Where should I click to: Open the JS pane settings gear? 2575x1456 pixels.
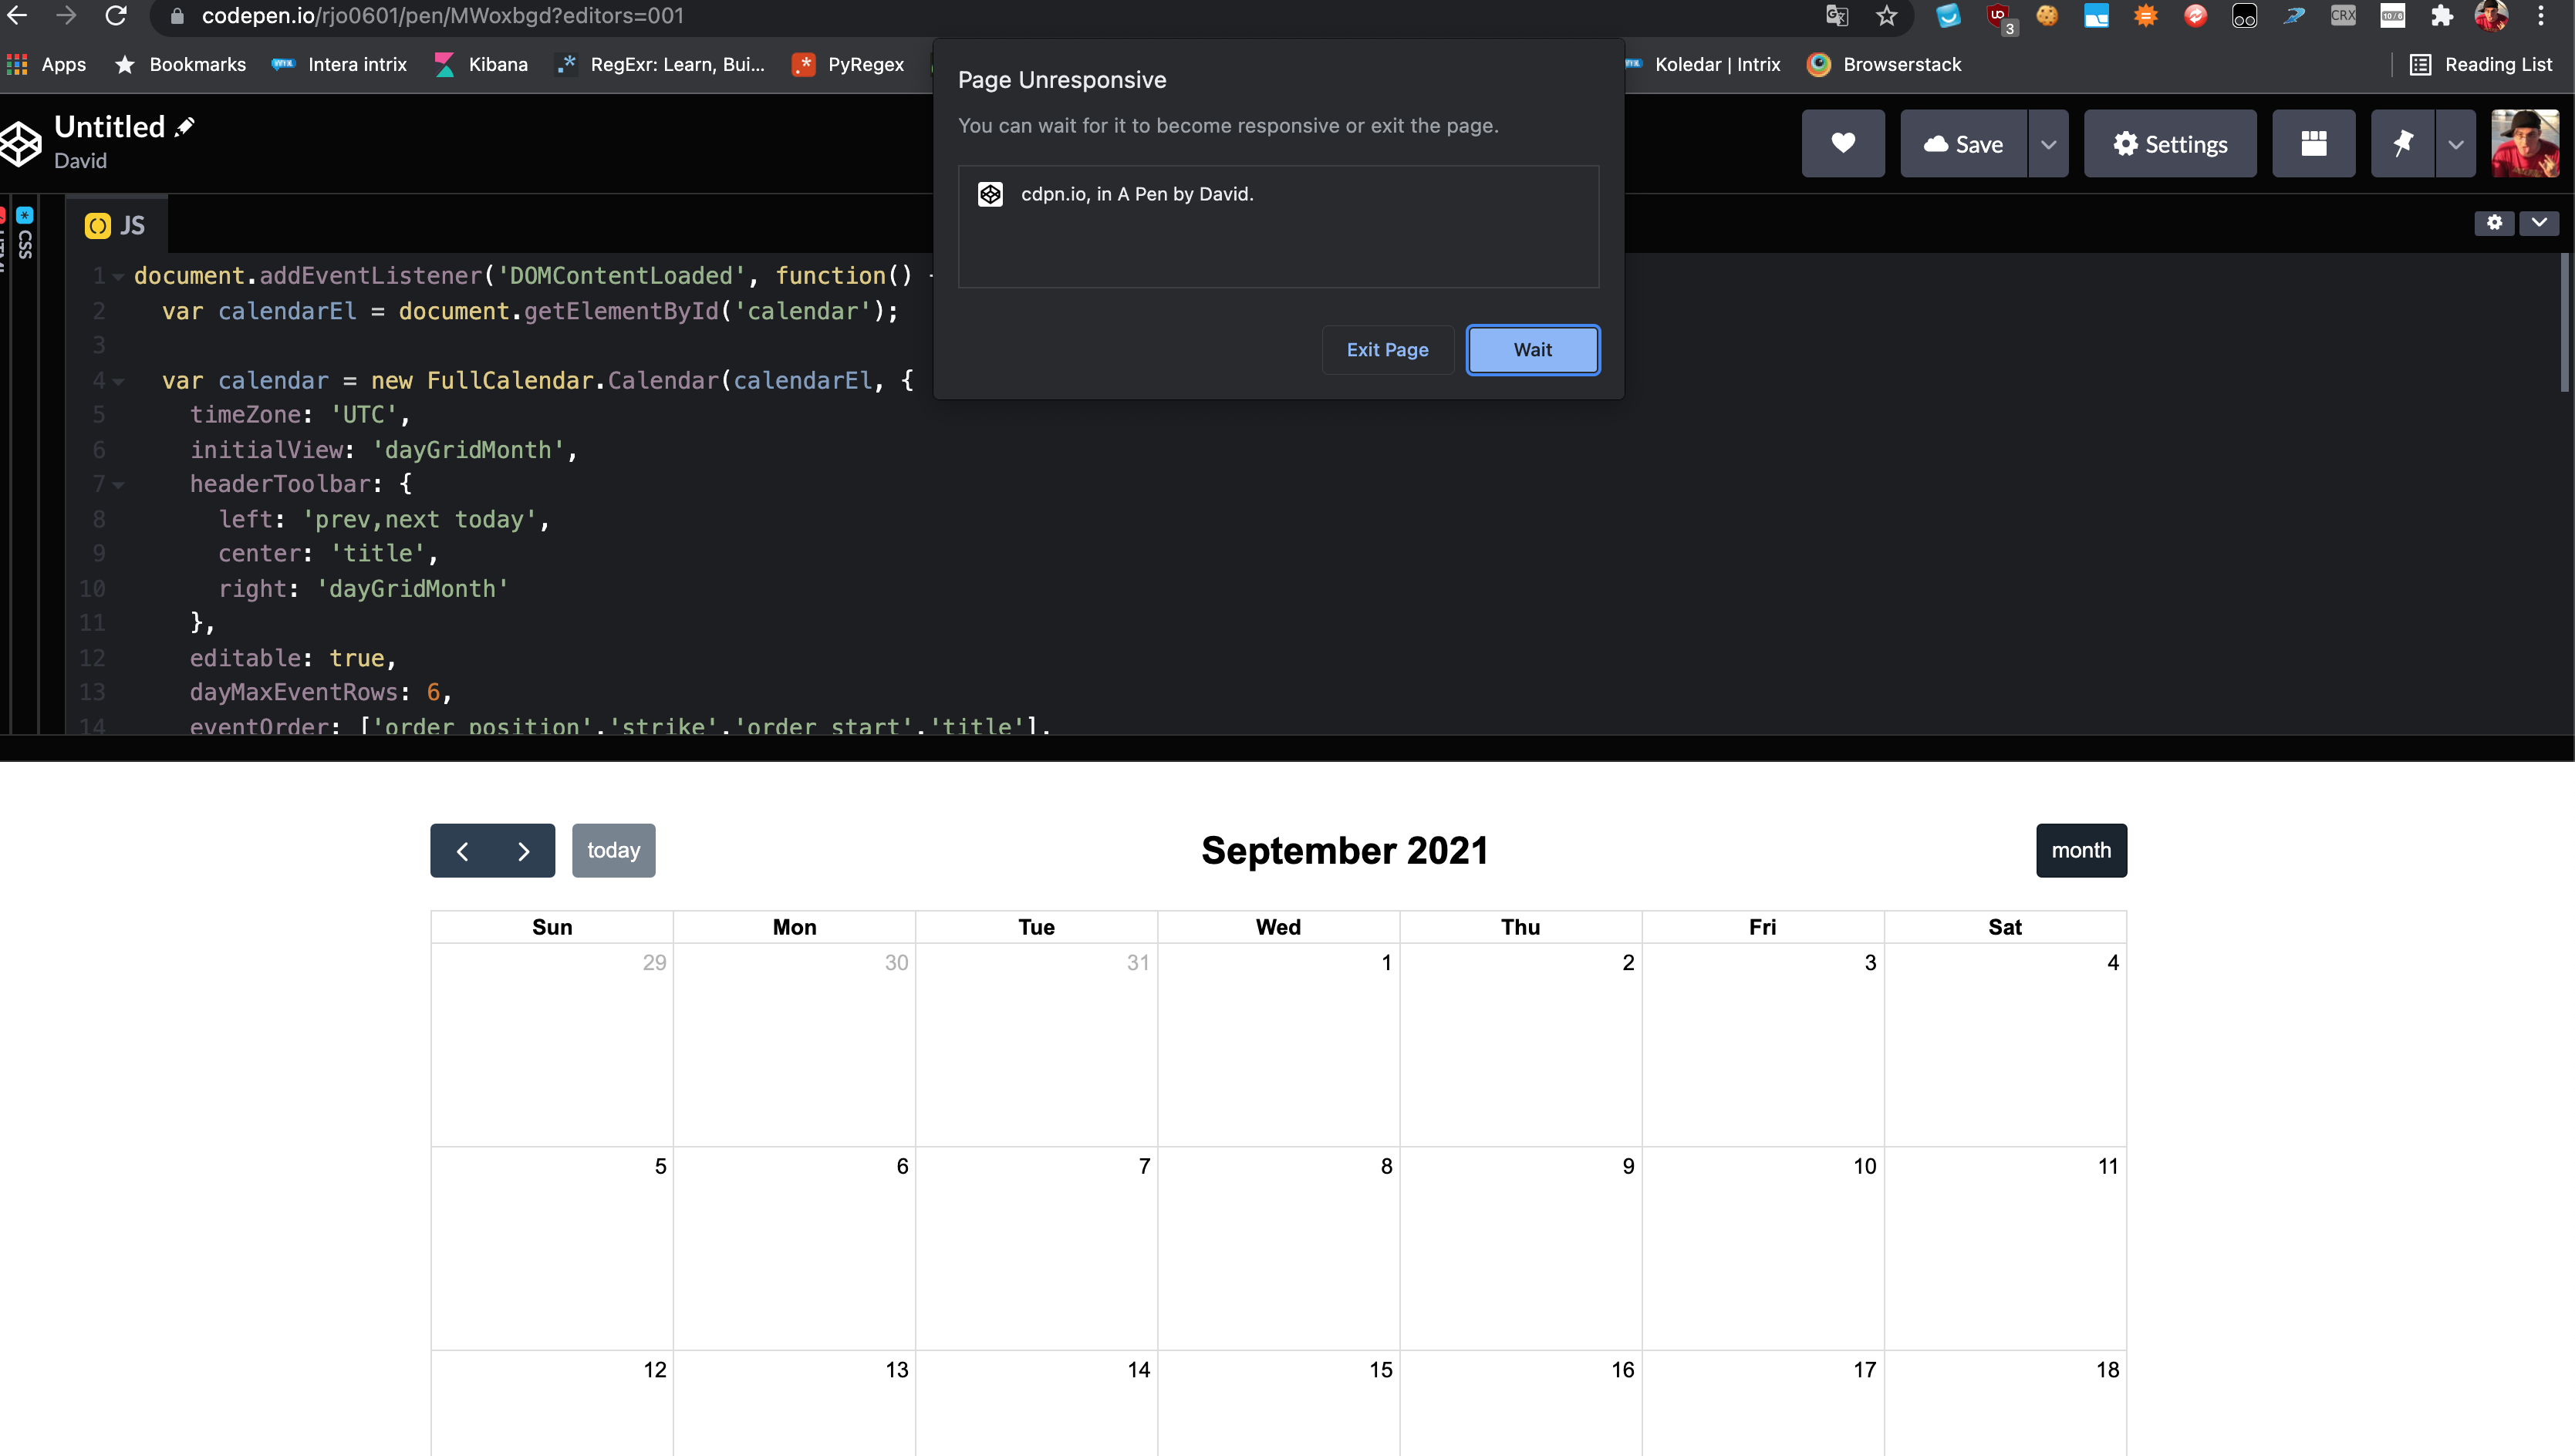point(2494,223)
